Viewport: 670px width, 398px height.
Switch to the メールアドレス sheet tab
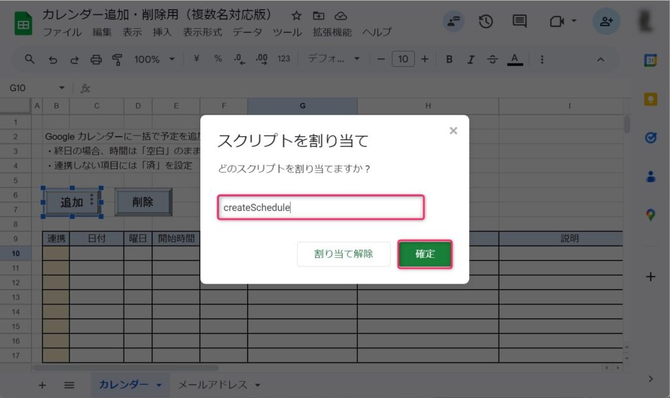213,385
